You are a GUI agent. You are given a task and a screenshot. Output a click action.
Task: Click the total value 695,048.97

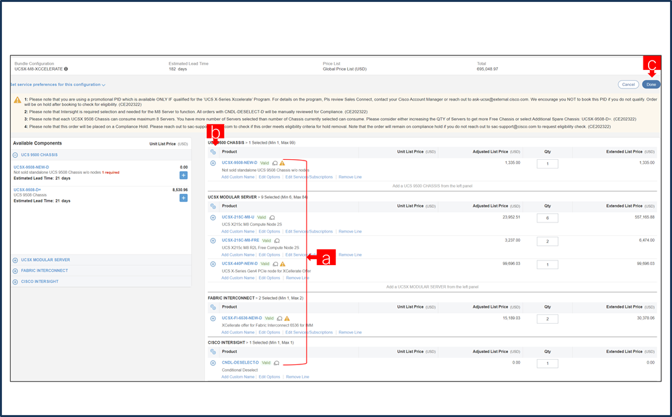click(x=487, y=69)
